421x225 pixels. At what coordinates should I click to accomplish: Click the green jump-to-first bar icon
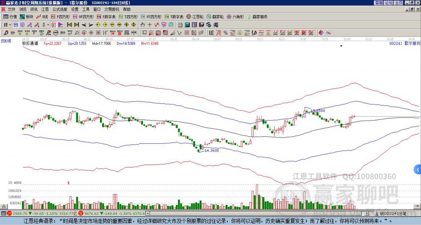69,25
